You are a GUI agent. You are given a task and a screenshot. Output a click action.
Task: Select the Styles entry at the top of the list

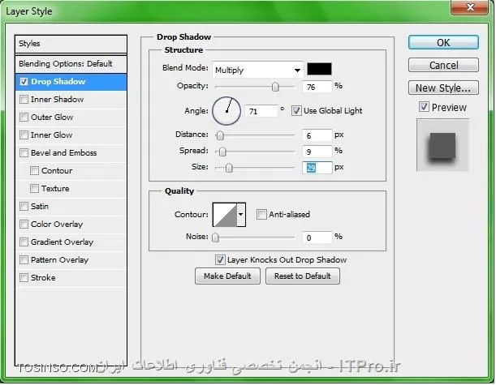tap(71, 44)
